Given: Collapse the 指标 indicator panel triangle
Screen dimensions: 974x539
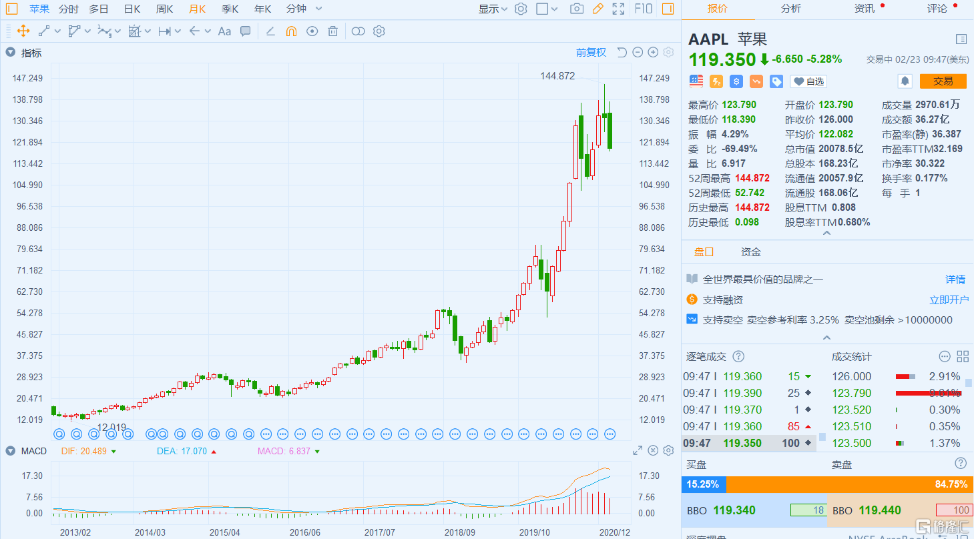Looking at the screenshot, I should pyautogui.click(x=10, y=52).
